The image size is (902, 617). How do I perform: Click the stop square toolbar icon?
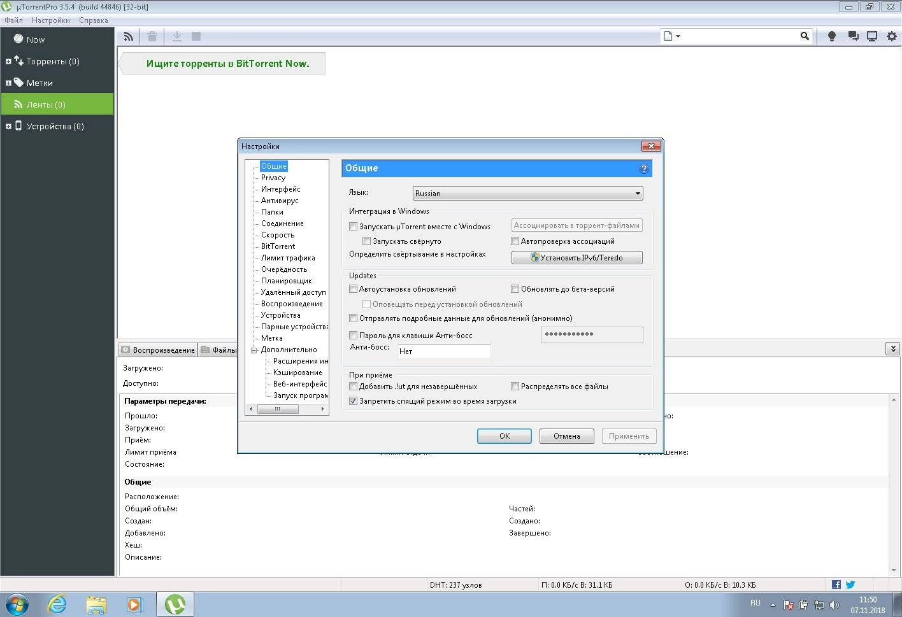point(196,36)
